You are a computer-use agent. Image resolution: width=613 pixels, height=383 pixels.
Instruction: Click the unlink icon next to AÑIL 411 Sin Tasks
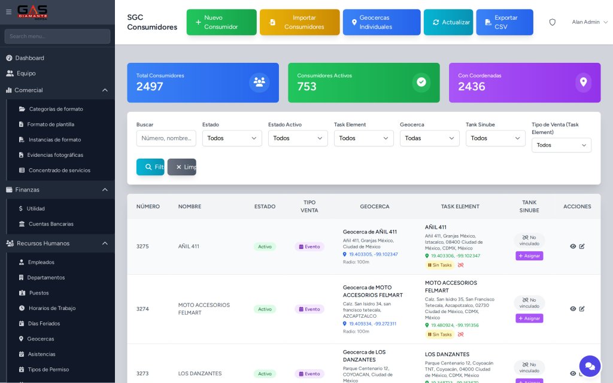[460, 265]
